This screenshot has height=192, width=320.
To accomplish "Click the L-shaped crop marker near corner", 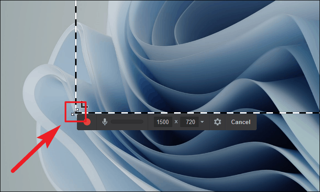I will click(84, 104).
